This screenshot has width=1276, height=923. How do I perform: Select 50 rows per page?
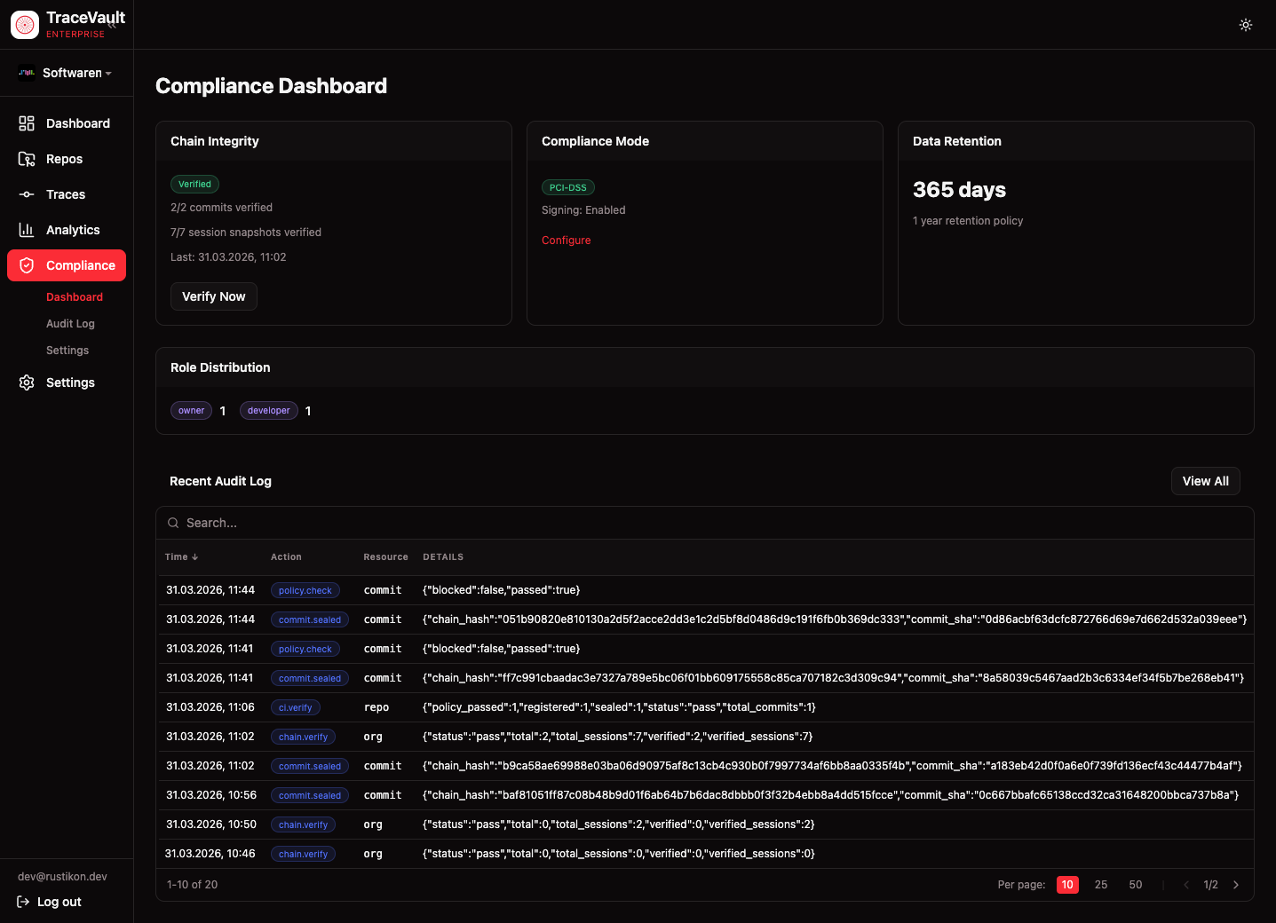point(1135,885)
